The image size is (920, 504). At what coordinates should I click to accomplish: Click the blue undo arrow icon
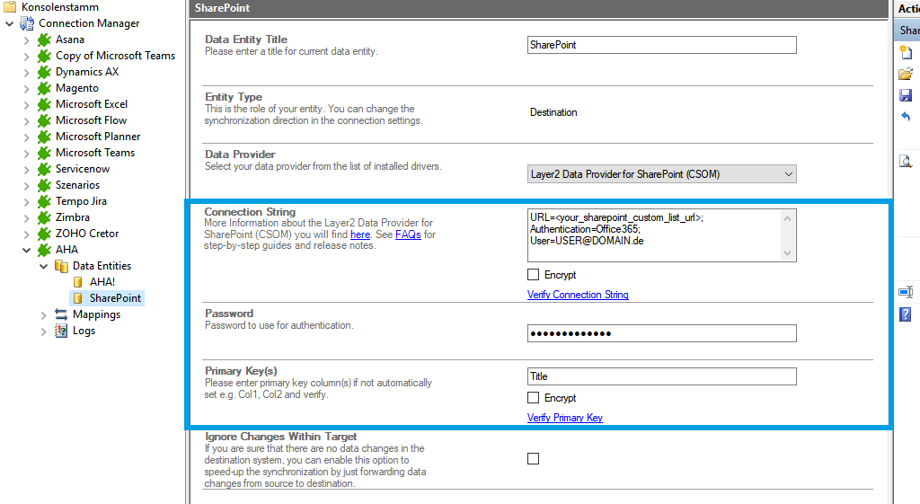(906, 117)
